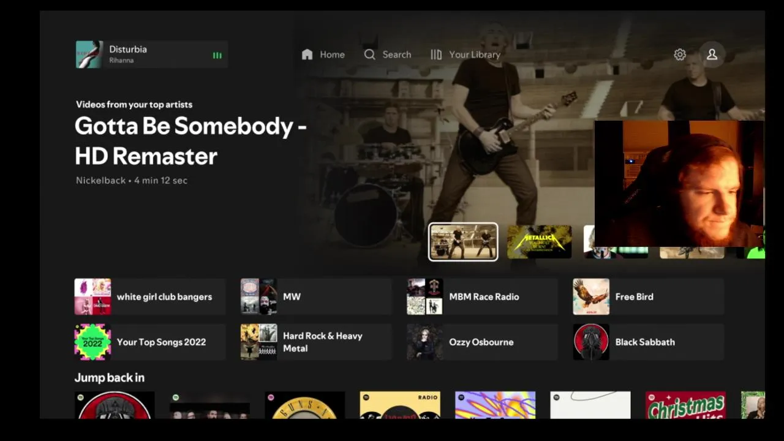Click Free Bird eagle cover art
This screenshot has width=784, height=441.
coord(591,296)
